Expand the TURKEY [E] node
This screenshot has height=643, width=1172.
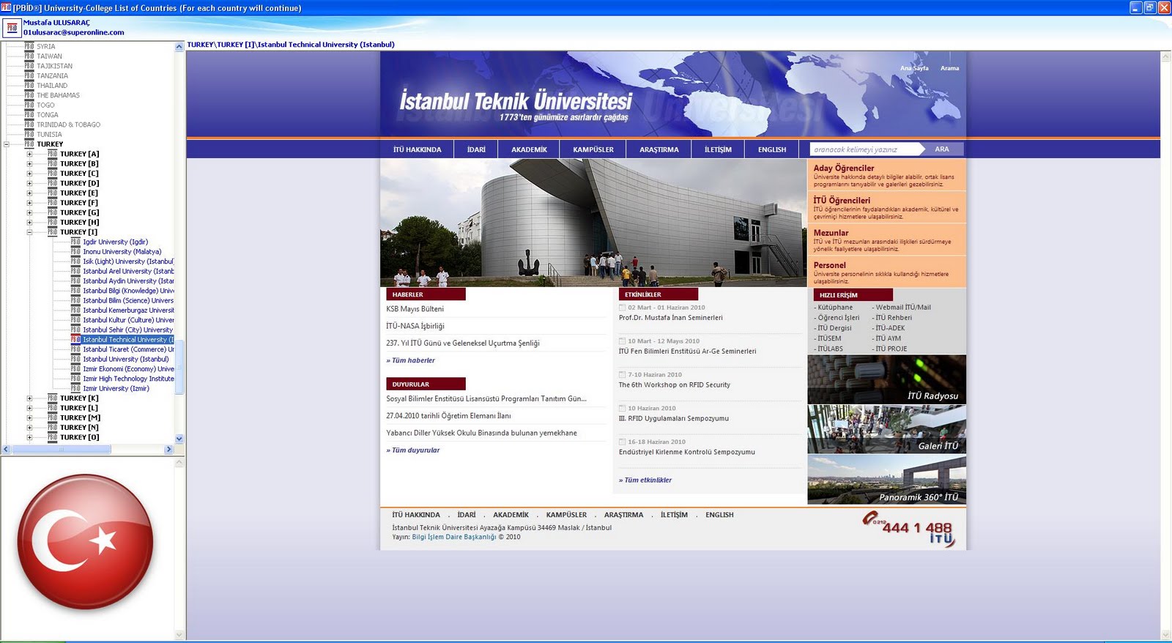[30, 193]
